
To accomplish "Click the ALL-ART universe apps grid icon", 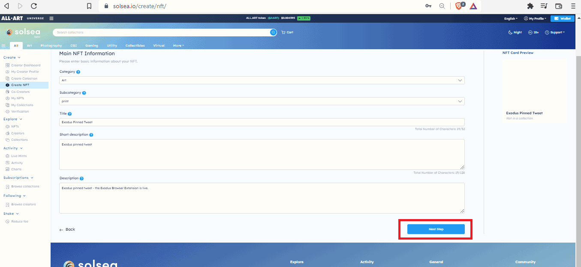I will (51, 18).
